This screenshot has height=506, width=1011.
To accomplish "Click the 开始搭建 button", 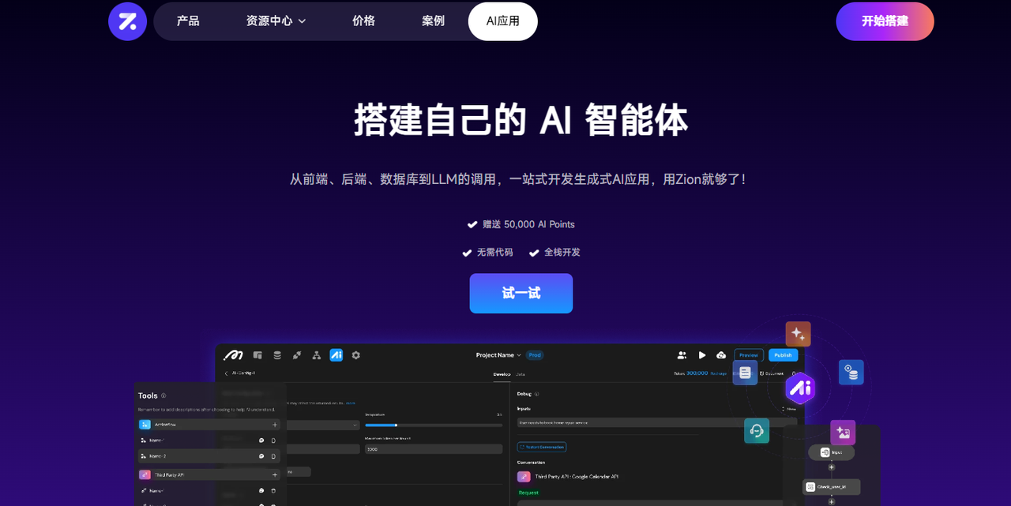I will click(885, 21).
